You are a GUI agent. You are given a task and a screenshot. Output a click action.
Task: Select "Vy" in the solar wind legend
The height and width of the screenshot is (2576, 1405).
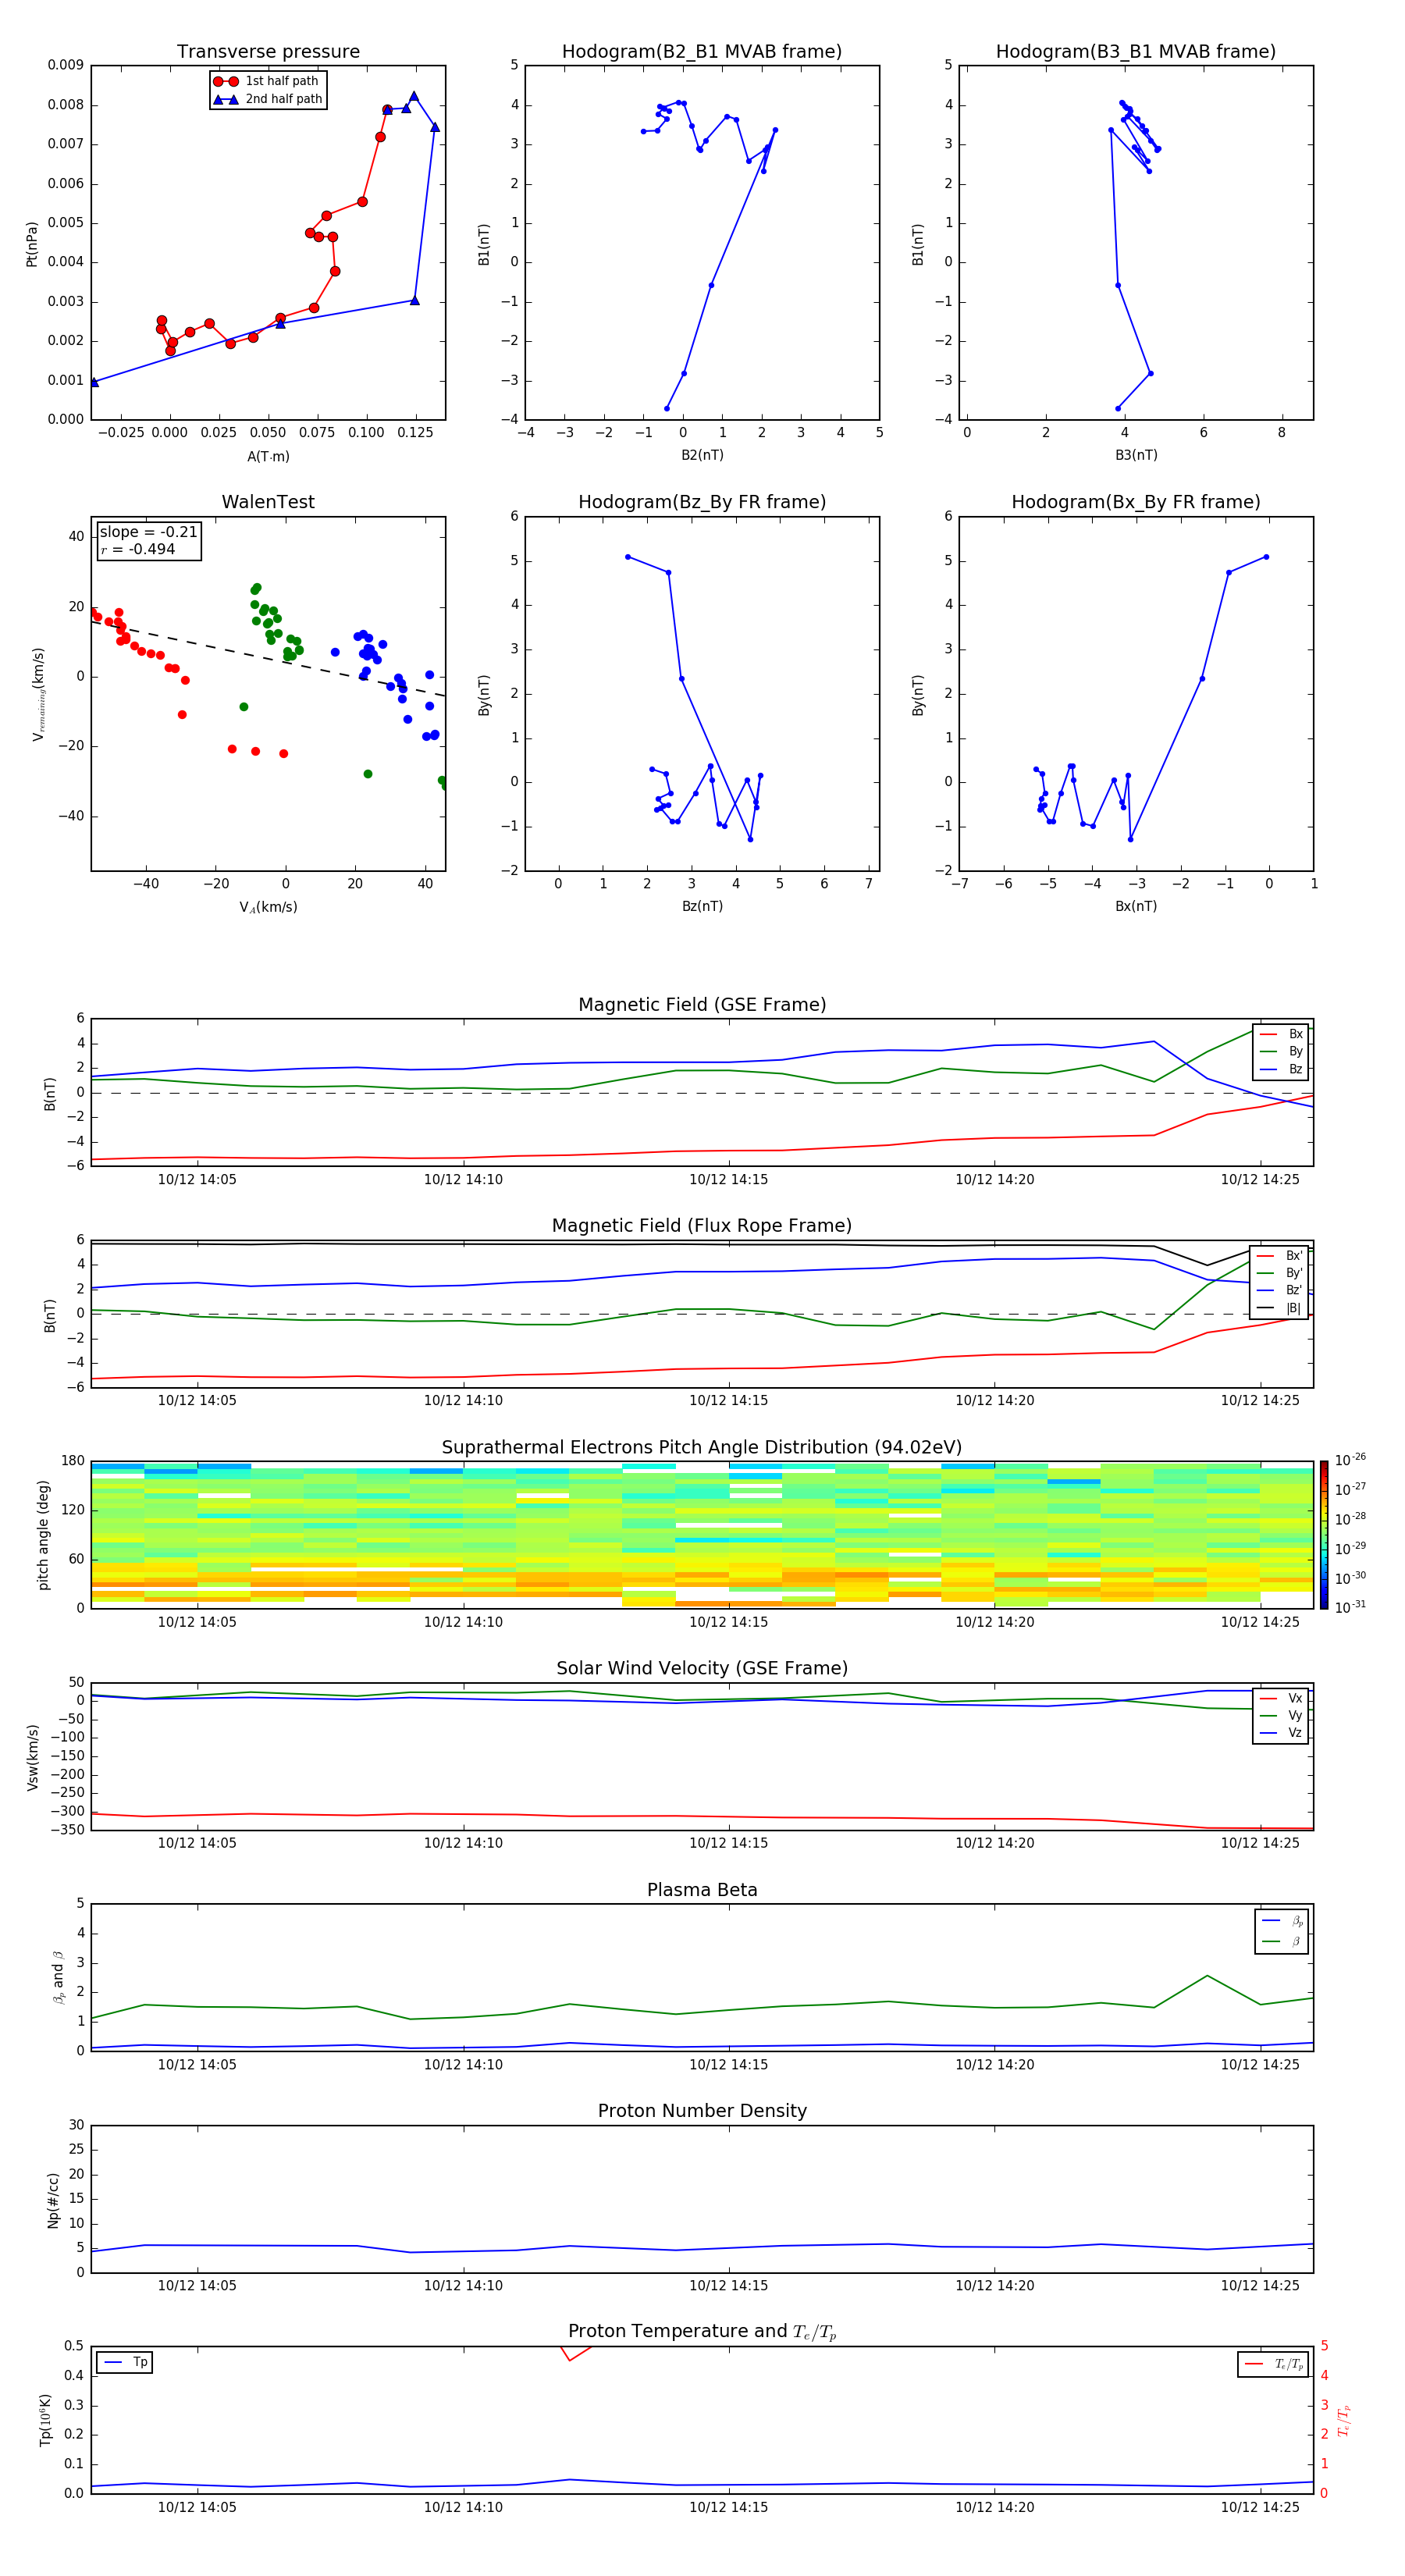click(x=1281, y=1716)
